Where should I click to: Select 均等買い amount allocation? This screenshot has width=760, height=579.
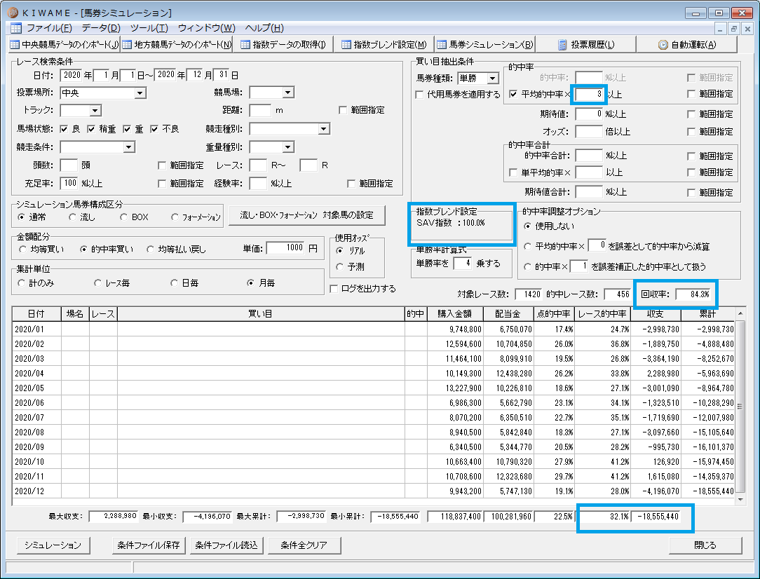pos(22,249)
